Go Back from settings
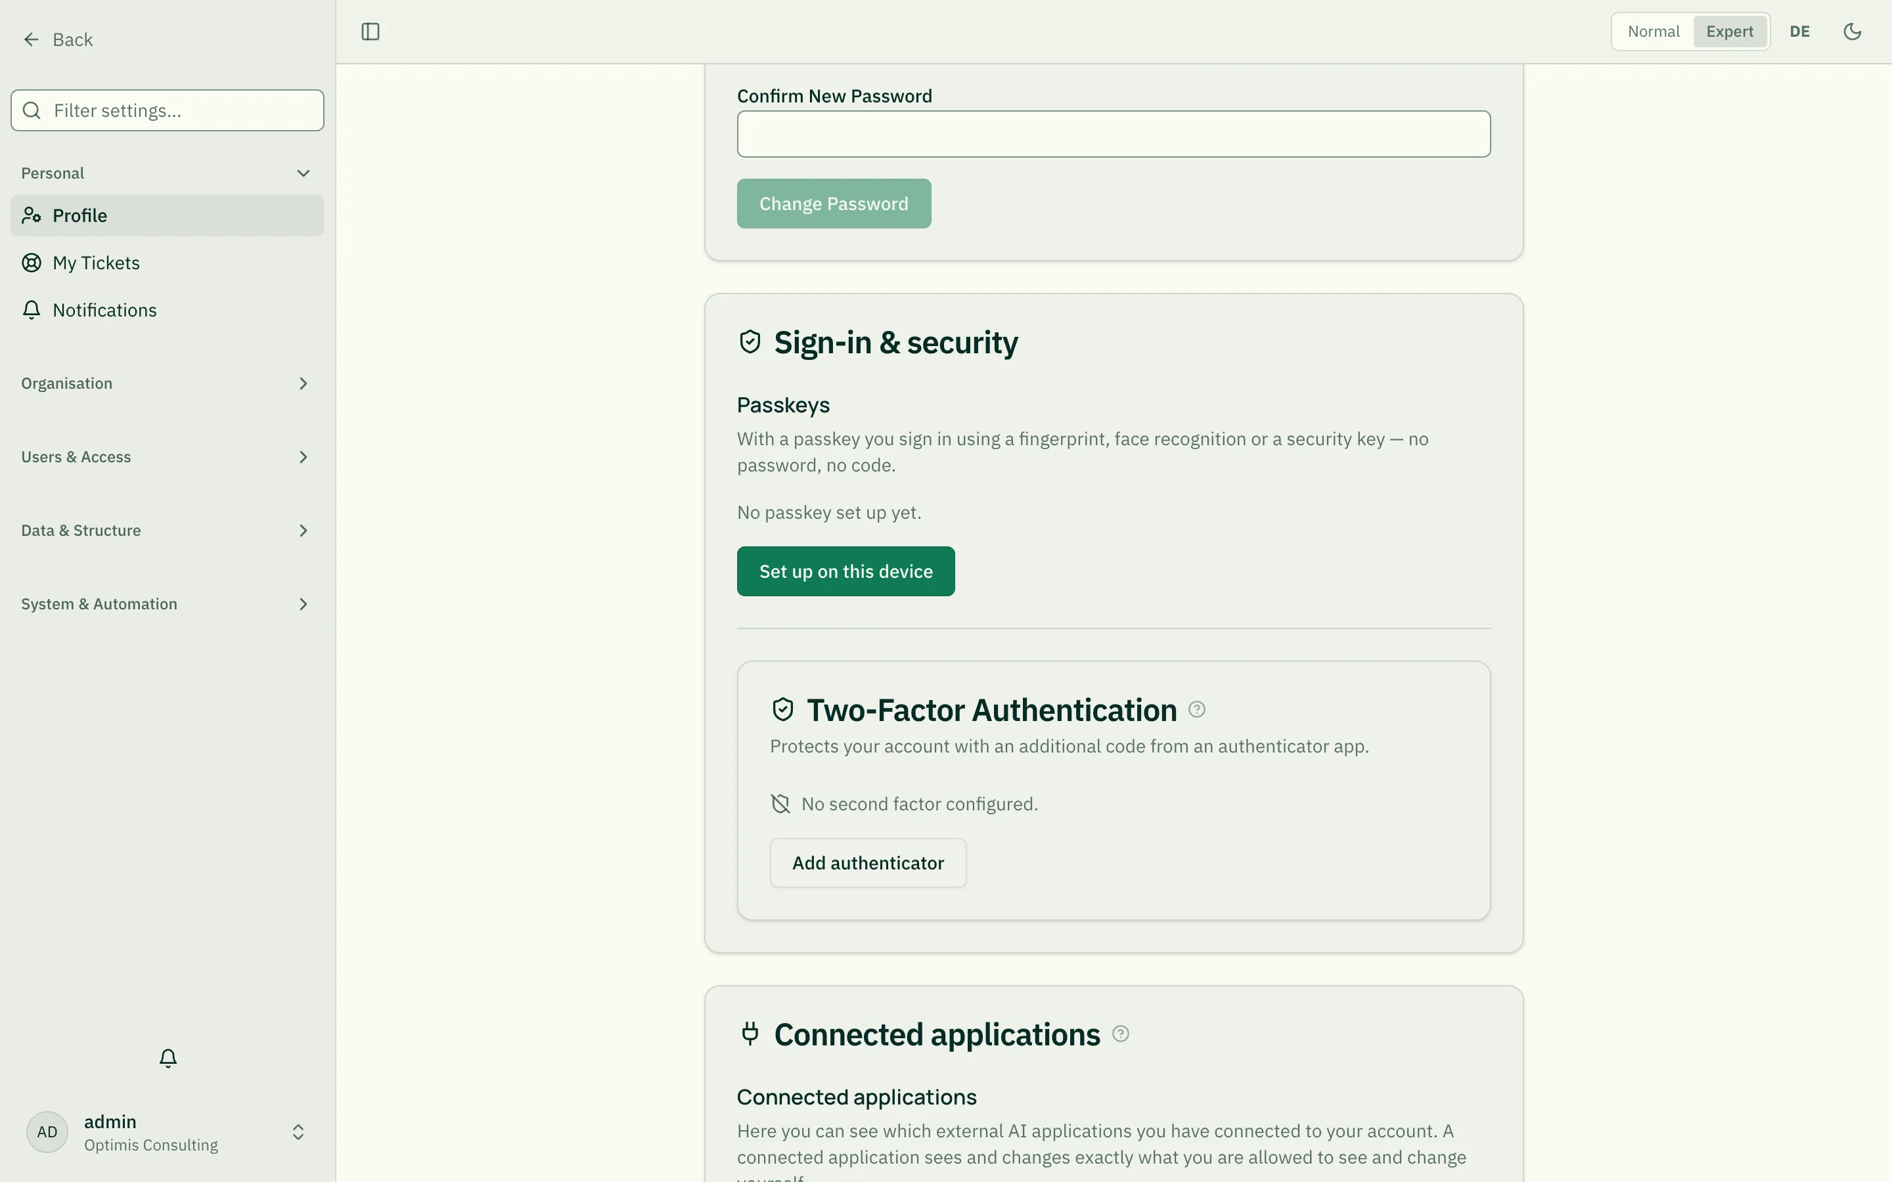Viewport: 1892px width, 1182px height. pos(58,39)
